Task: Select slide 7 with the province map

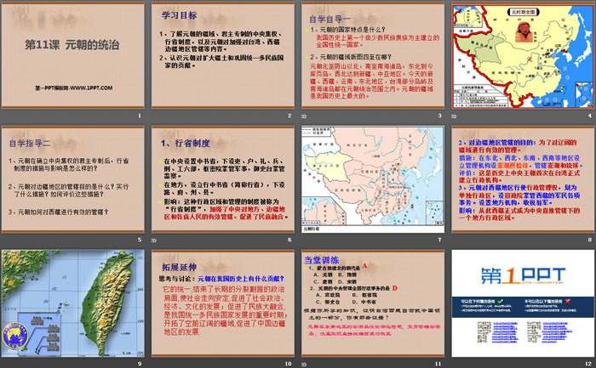Action: [x=373, y=179]
